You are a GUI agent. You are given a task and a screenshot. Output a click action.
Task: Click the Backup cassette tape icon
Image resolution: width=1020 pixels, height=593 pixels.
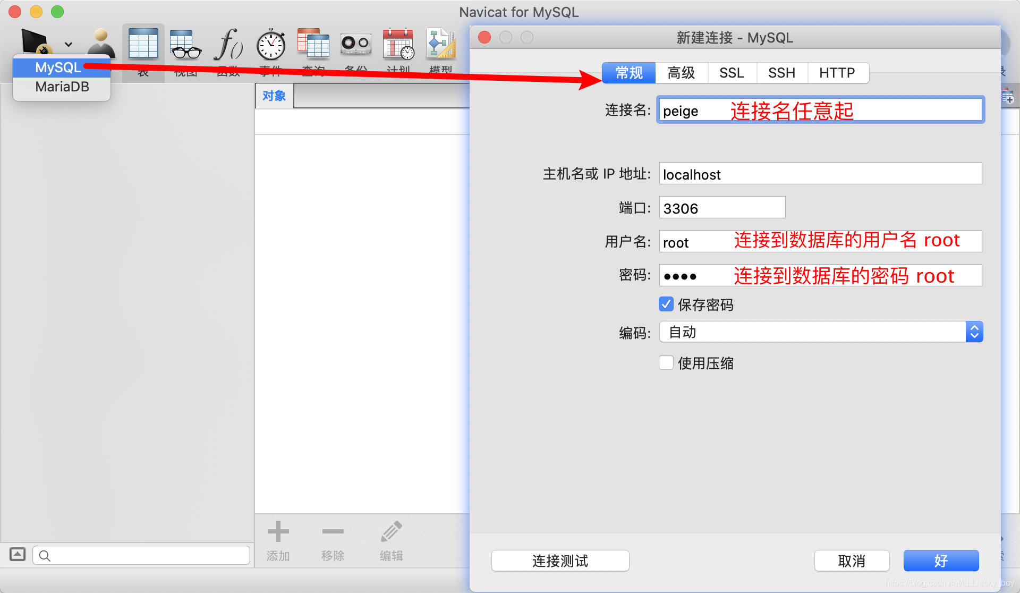pyautogui.click(x=355, y=44)
